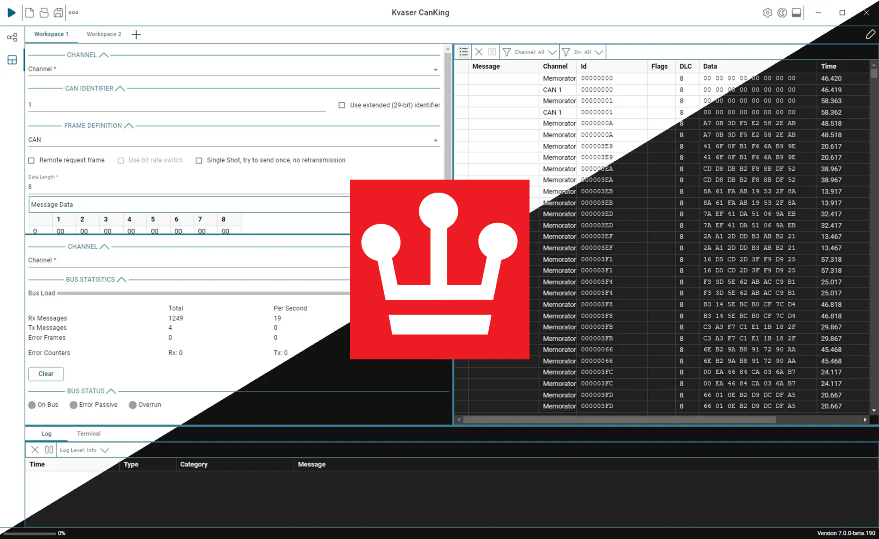This screenshot has width=879, height=539.
Task: Click the Clear statistics button
Action: click(46, 374)
